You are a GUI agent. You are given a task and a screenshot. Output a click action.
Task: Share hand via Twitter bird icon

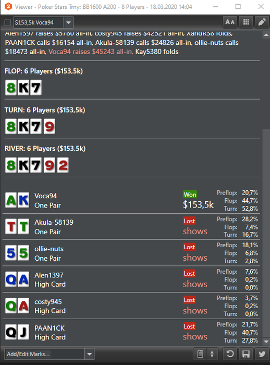[x=262, y=354]
